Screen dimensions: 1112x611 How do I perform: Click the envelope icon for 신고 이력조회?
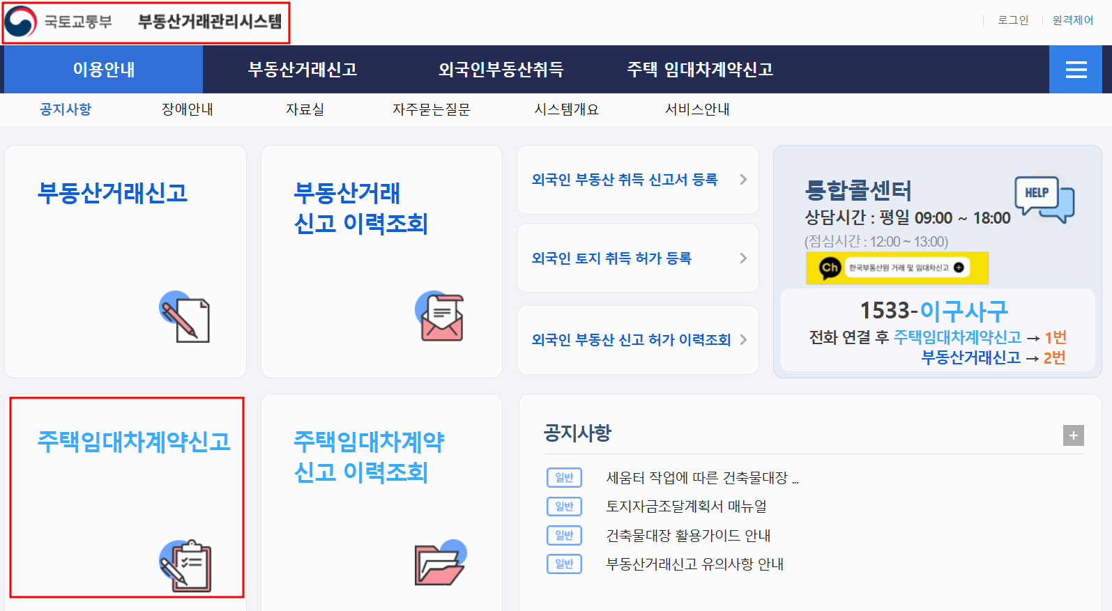440,316
